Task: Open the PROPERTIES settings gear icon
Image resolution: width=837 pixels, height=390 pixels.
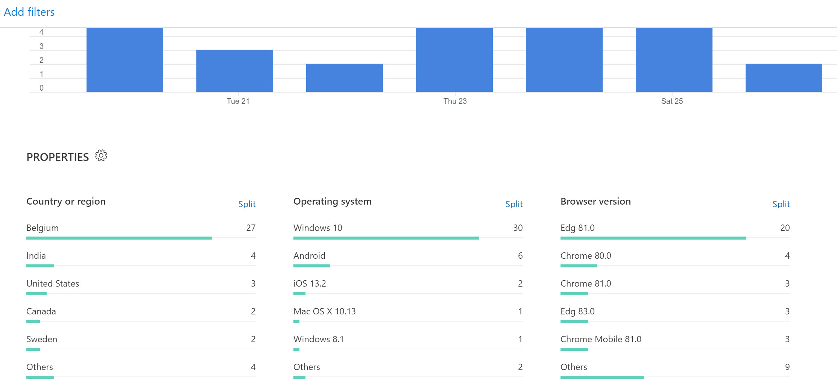Action: tap(101, 155)
